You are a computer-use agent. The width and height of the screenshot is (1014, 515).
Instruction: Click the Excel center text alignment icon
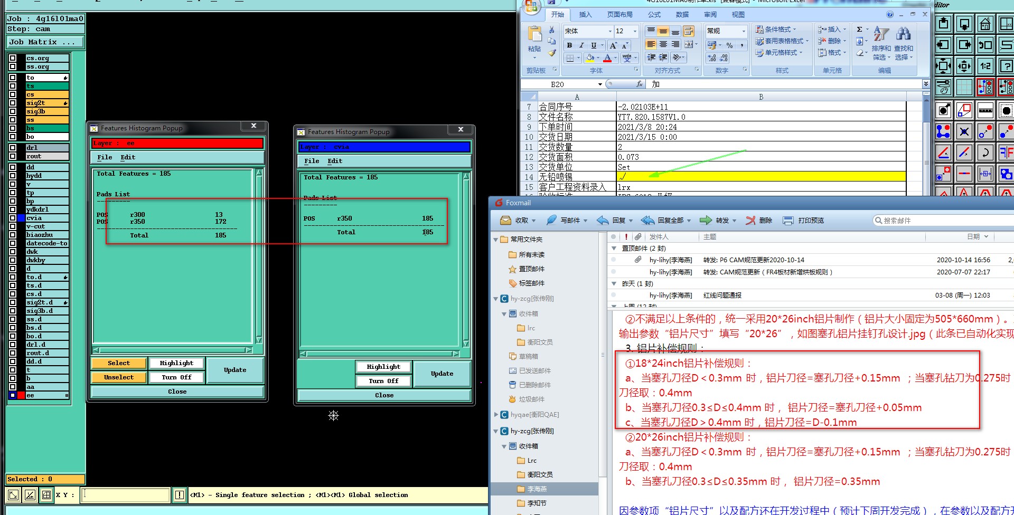pos(663,44)
